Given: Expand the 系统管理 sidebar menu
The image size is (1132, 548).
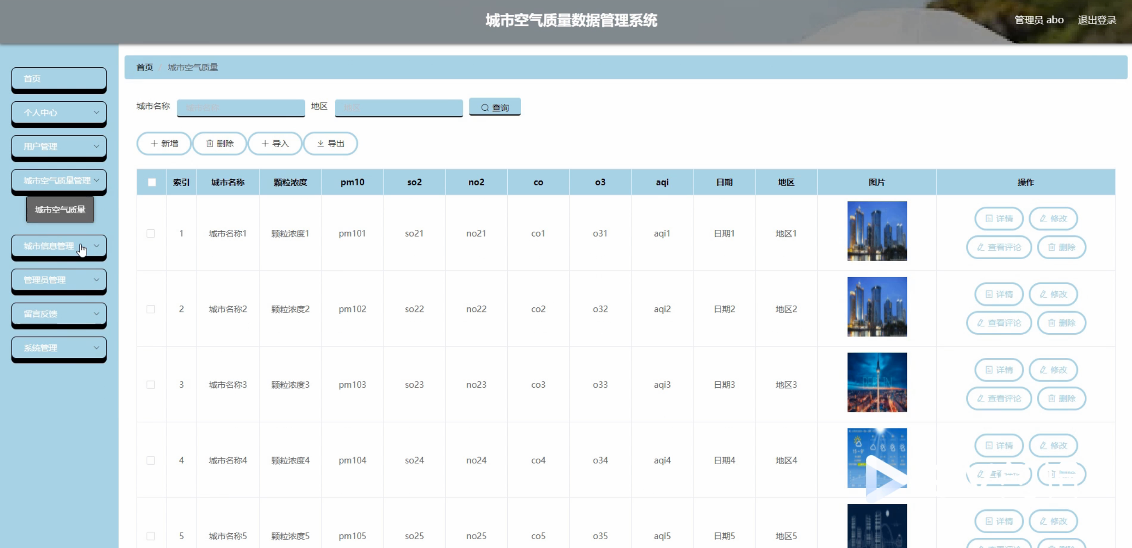Looking at the screenshot, I should pyautogui.click(x=59, y=348).
